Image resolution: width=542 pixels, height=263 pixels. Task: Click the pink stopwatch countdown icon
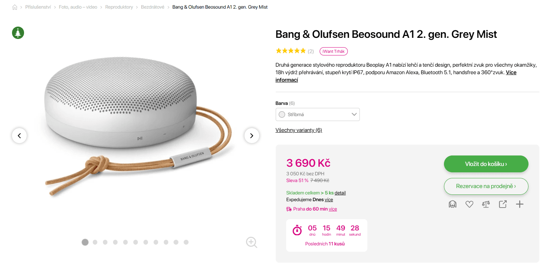[x=297, y=230]
